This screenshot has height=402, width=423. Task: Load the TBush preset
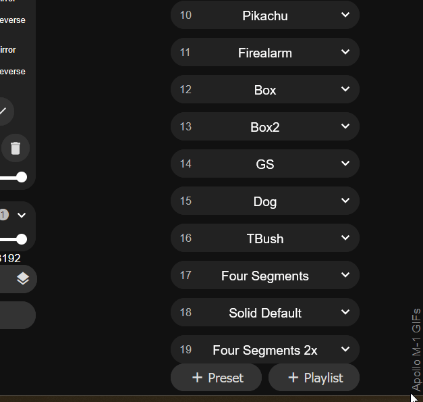[x=265, y=238]
